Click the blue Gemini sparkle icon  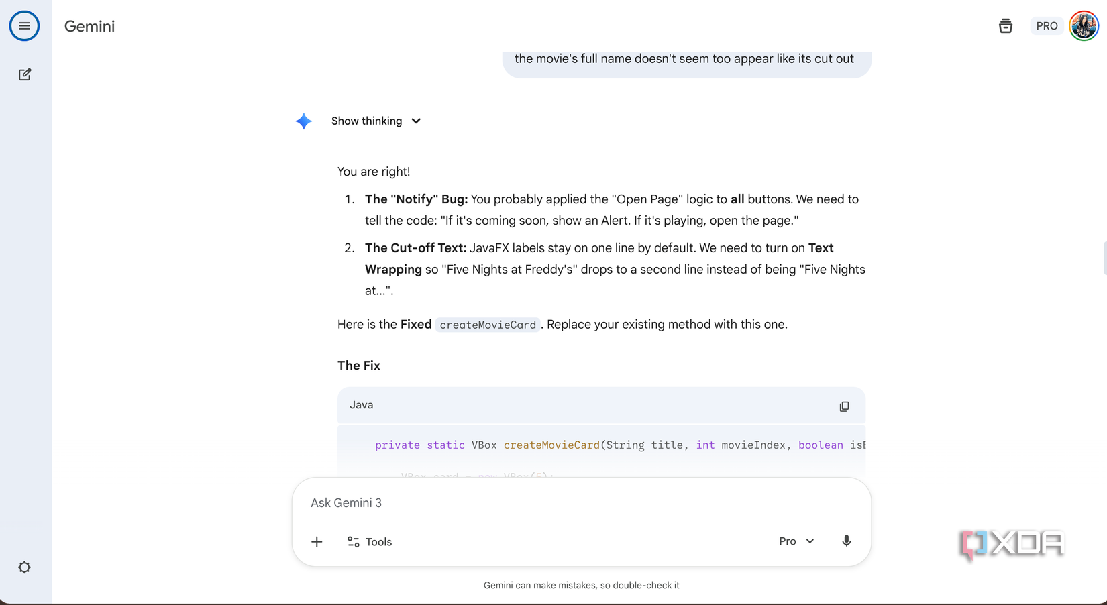click(x=304, y=121)
